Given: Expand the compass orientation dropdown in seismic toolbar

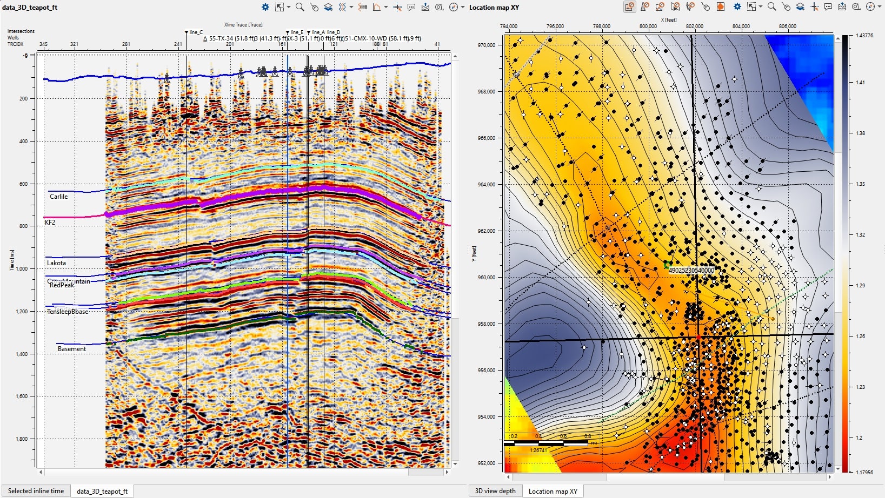Looking at the screenshot, I should pos(463,7).
